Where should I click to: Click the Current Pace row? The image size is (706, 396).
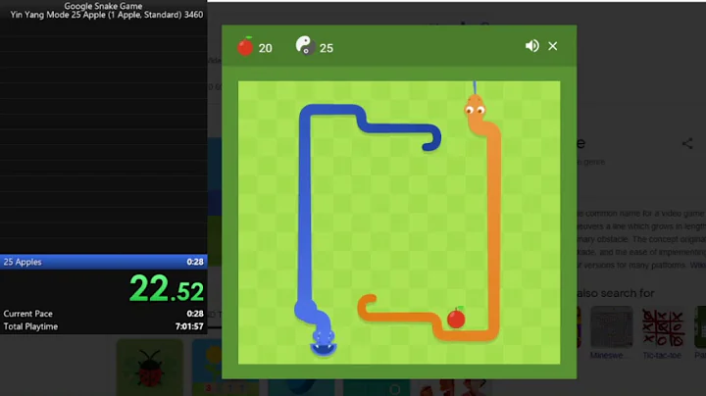point(104,314)
